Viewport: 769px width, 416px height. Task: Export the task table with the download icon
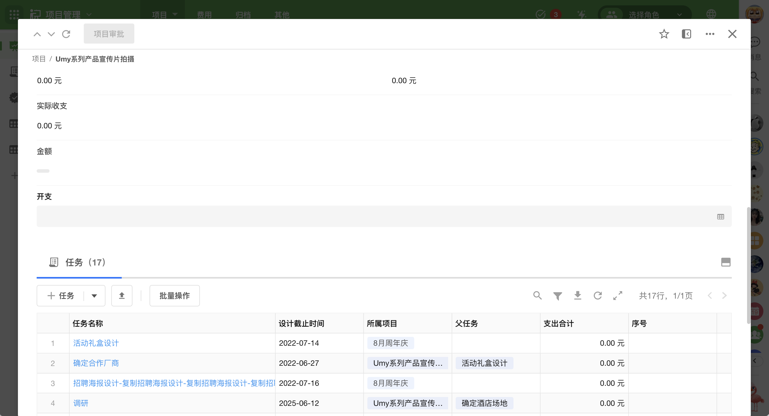577,295
